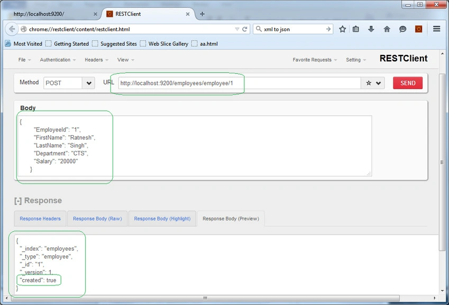
Task: Switch to Response Headers tab
Action: [40, 218]
